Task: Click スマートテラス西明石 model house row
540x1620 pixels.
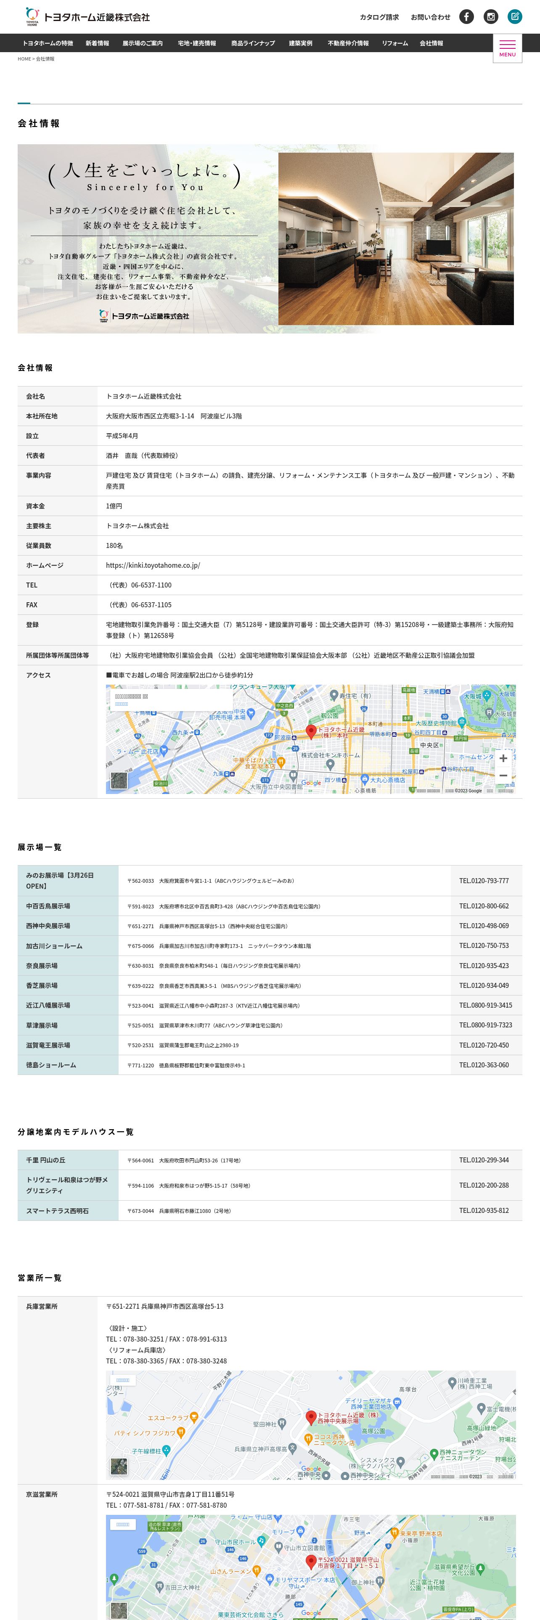Action: coord(270,1211)
